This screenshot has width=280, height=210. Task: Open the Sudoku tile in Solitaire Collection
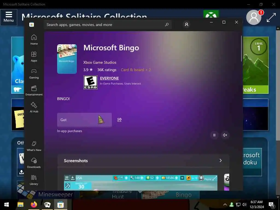coord(252,162)
